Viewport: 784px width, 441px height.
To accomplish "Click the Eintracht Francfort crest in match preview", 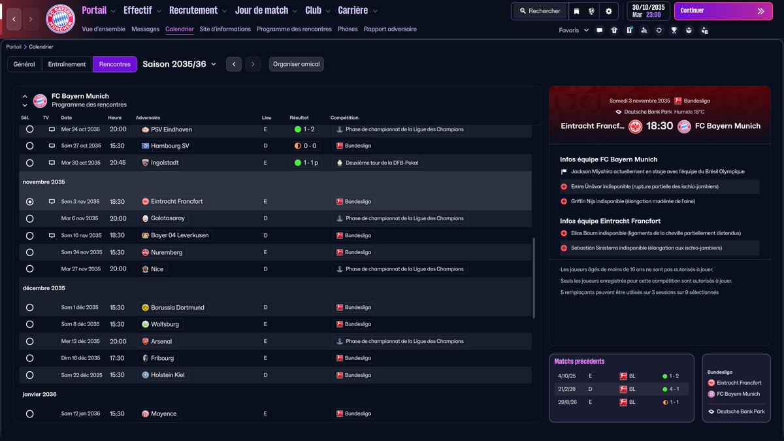I will 635,126.
